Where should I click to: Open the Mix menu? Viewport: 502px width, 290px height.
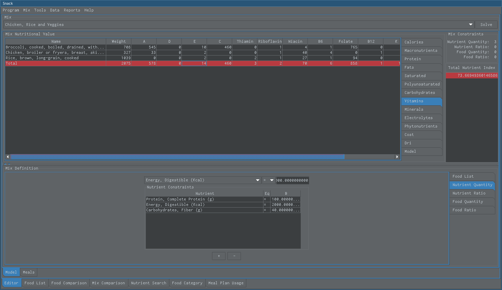pyautogui.click(x=27, y=10)
